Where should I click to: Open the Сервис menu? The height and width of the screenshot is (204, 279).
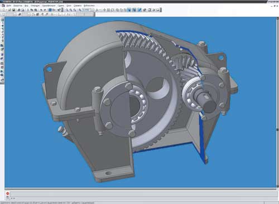[61, 6]
